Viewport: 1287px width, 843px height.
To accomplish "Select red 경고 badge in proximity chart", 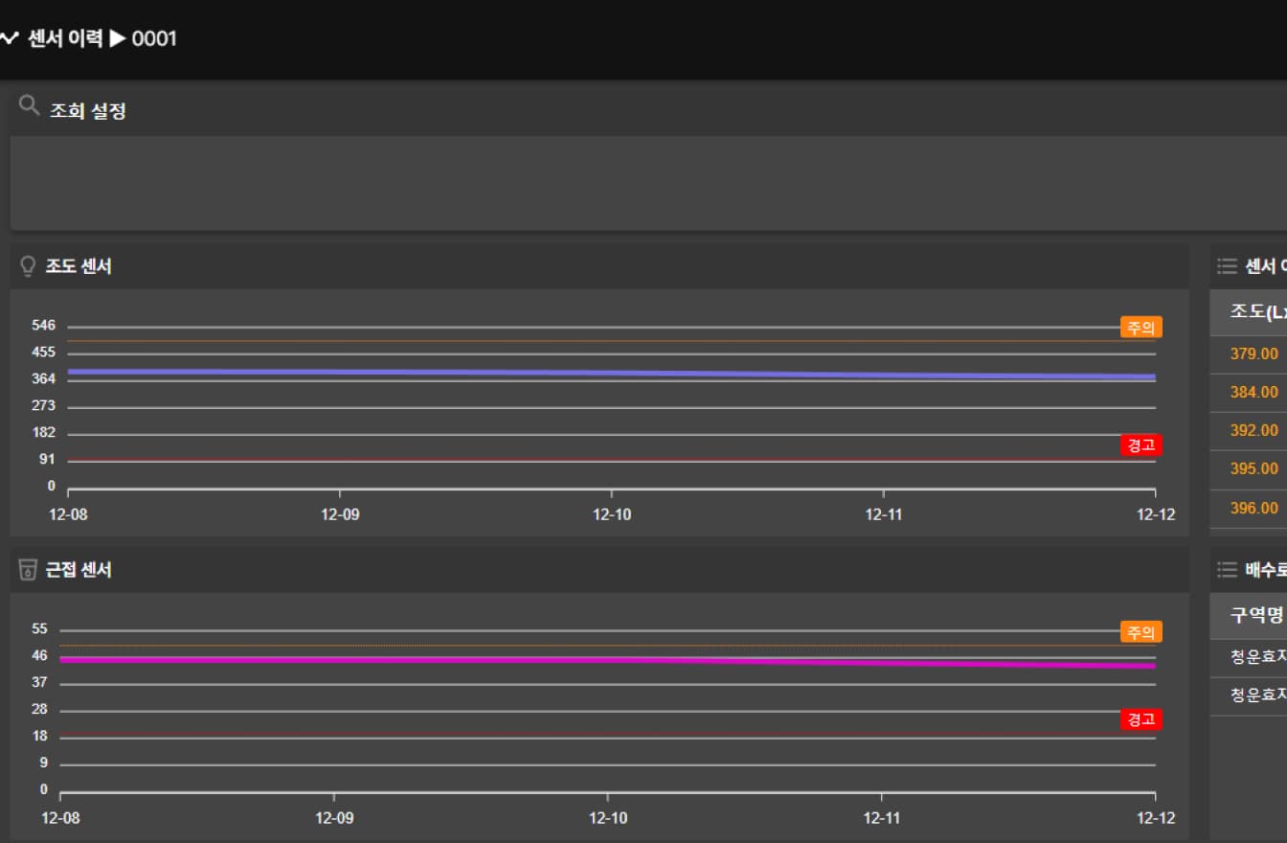I will pyautogui.click(x=1140, y=719).
